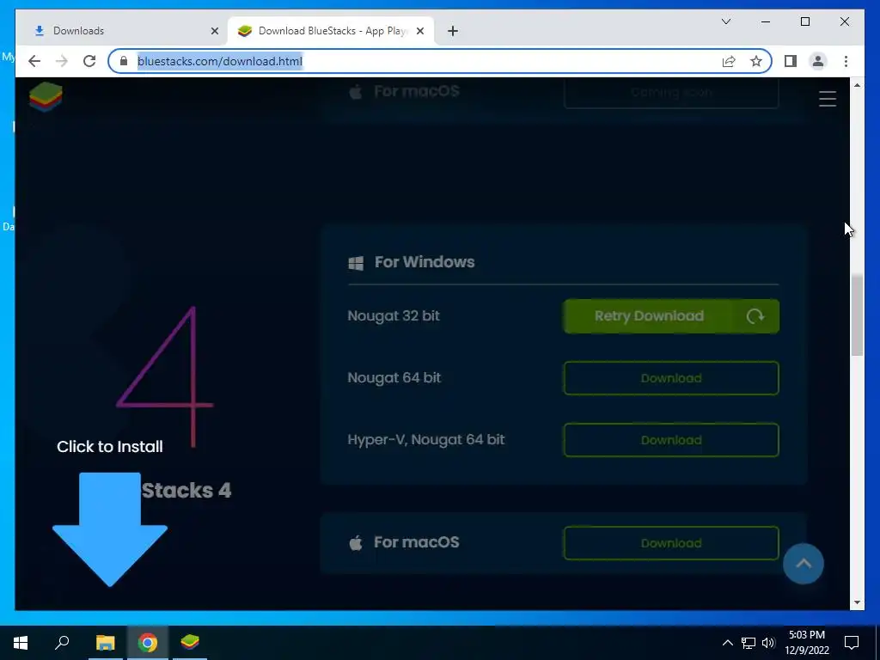This screenshot has height=660, width=880.
Task: Download Hyper-V, Nougat 64 bit version
Action: tap(671, 440)
